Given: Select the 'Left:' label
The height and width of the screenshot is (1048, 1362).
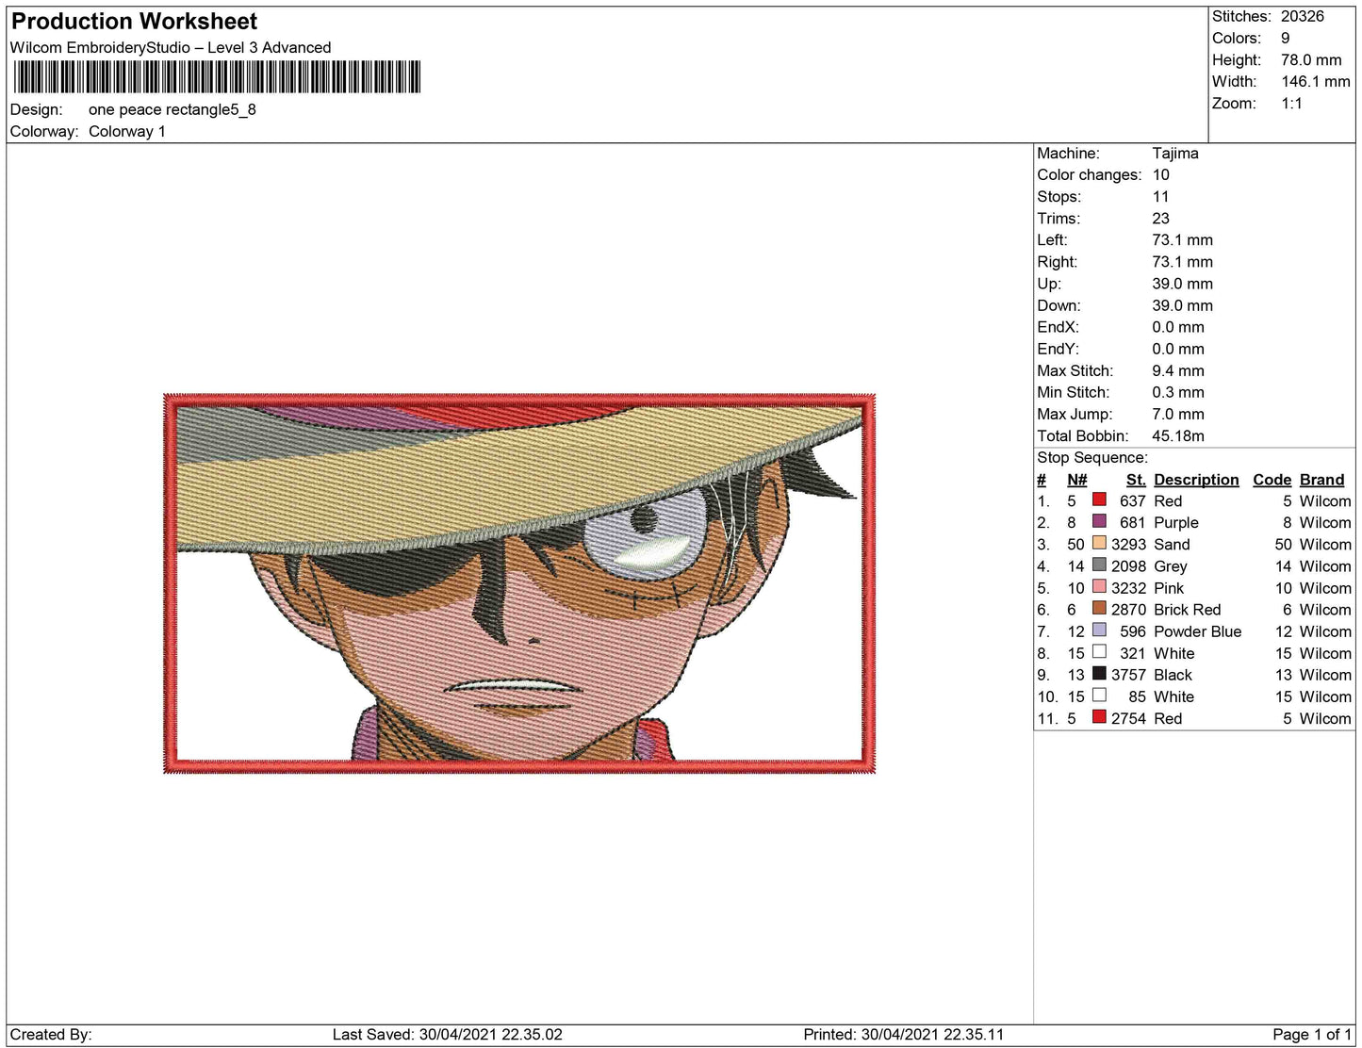Looking at the screenshot, I should 1053,239.
